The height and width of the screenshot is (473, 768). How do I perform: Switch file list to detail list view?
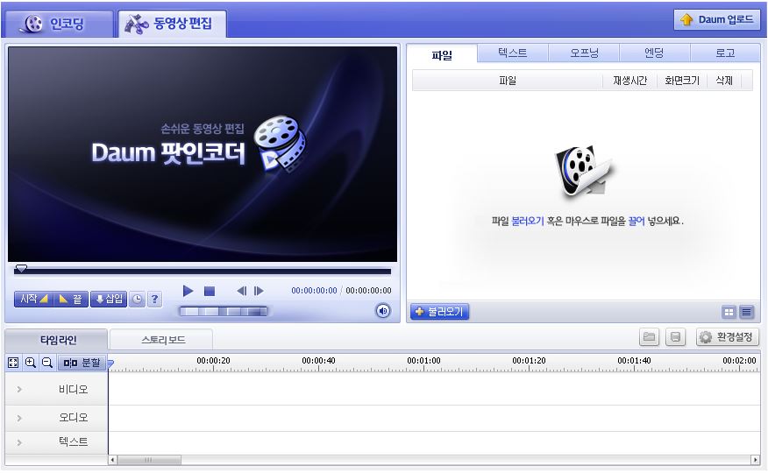tap(746, 312)
